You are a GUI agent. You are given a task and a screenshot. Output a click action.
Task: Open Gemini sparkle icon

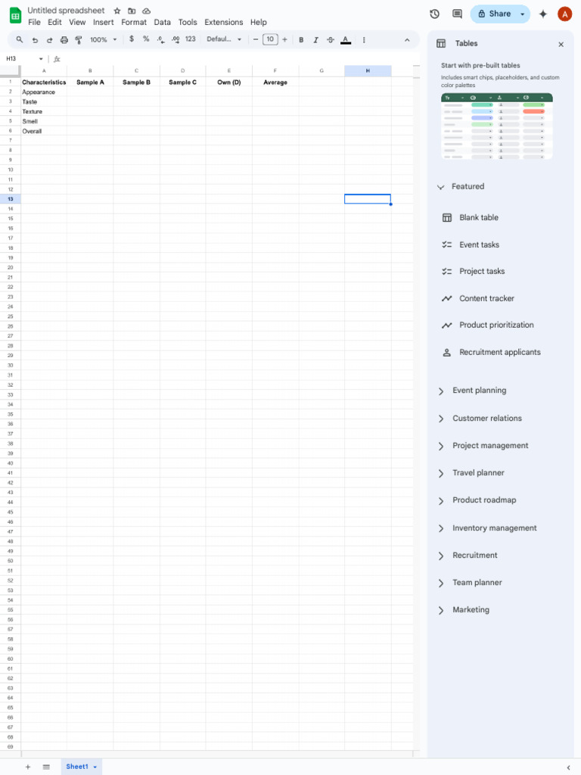(x=543, y=14)
